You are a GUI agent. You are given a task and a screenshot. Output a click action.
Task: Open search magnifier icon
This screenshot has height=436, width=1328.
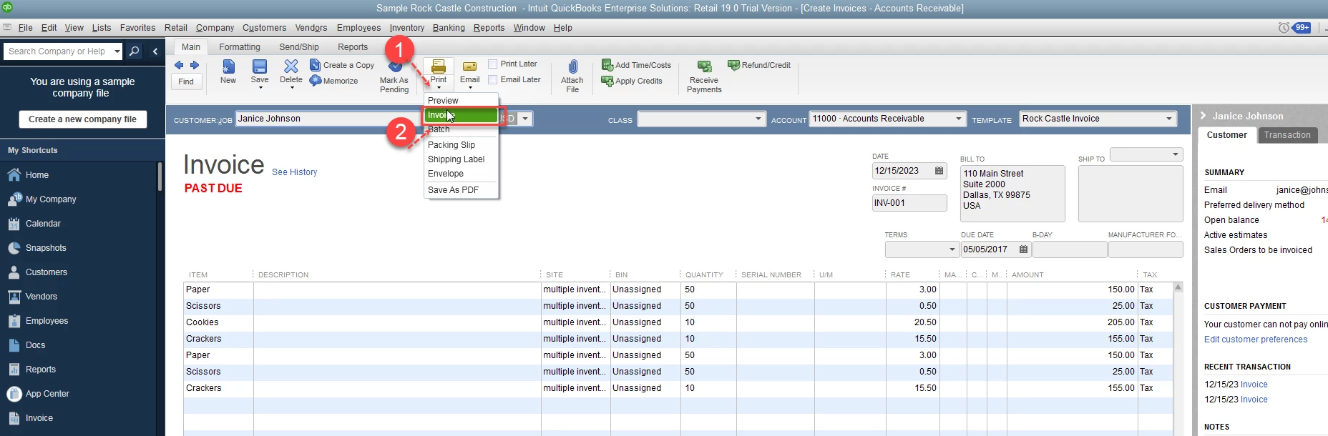[134, 51]
